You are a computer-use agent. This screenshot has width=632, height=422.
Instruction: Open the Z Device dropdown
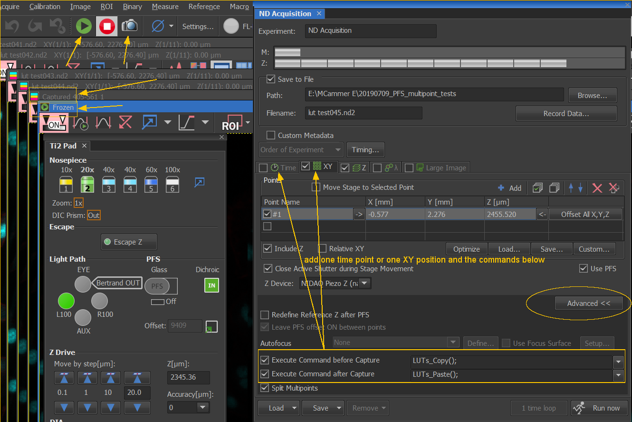tap(364, 284)
